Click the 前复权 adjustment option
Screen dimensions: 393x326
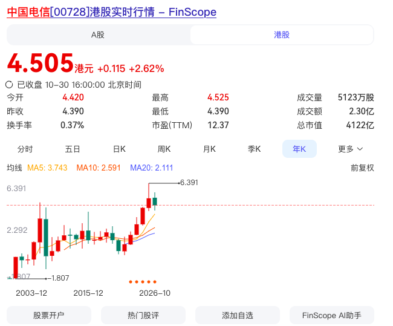click(362, 168)
